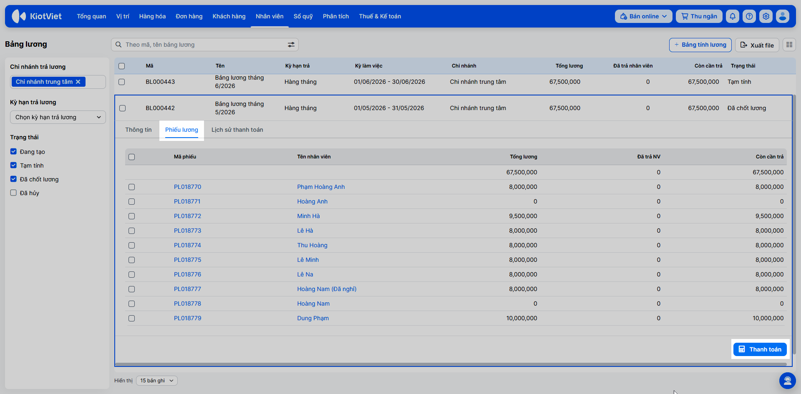
Task: Open employee link Dung Phạm
Action: (x=313, y=318)
